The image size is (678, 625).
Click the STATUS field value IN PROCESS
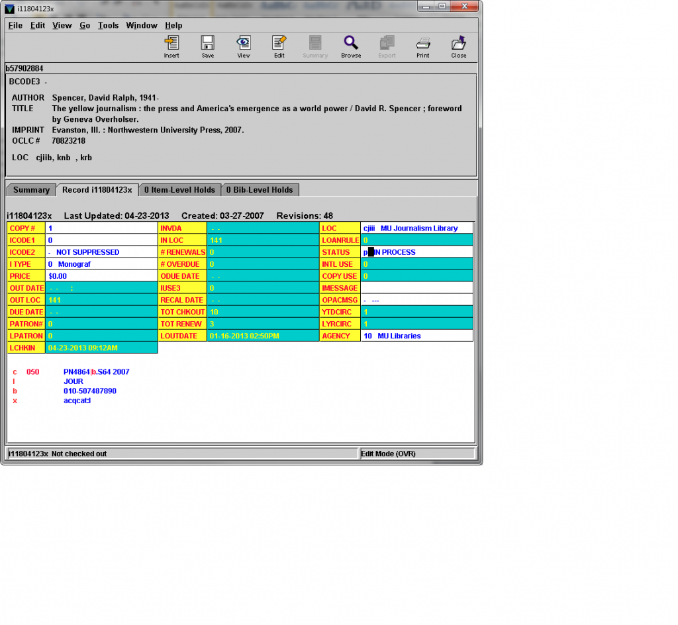pos(395,252)
